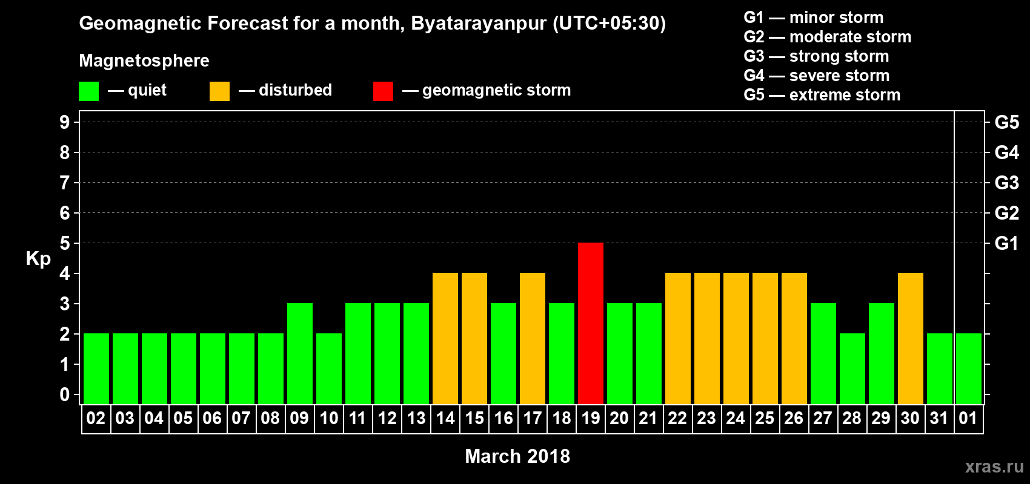
Task: Click date label 10 on the axis
Action: (x=329, y=419)
